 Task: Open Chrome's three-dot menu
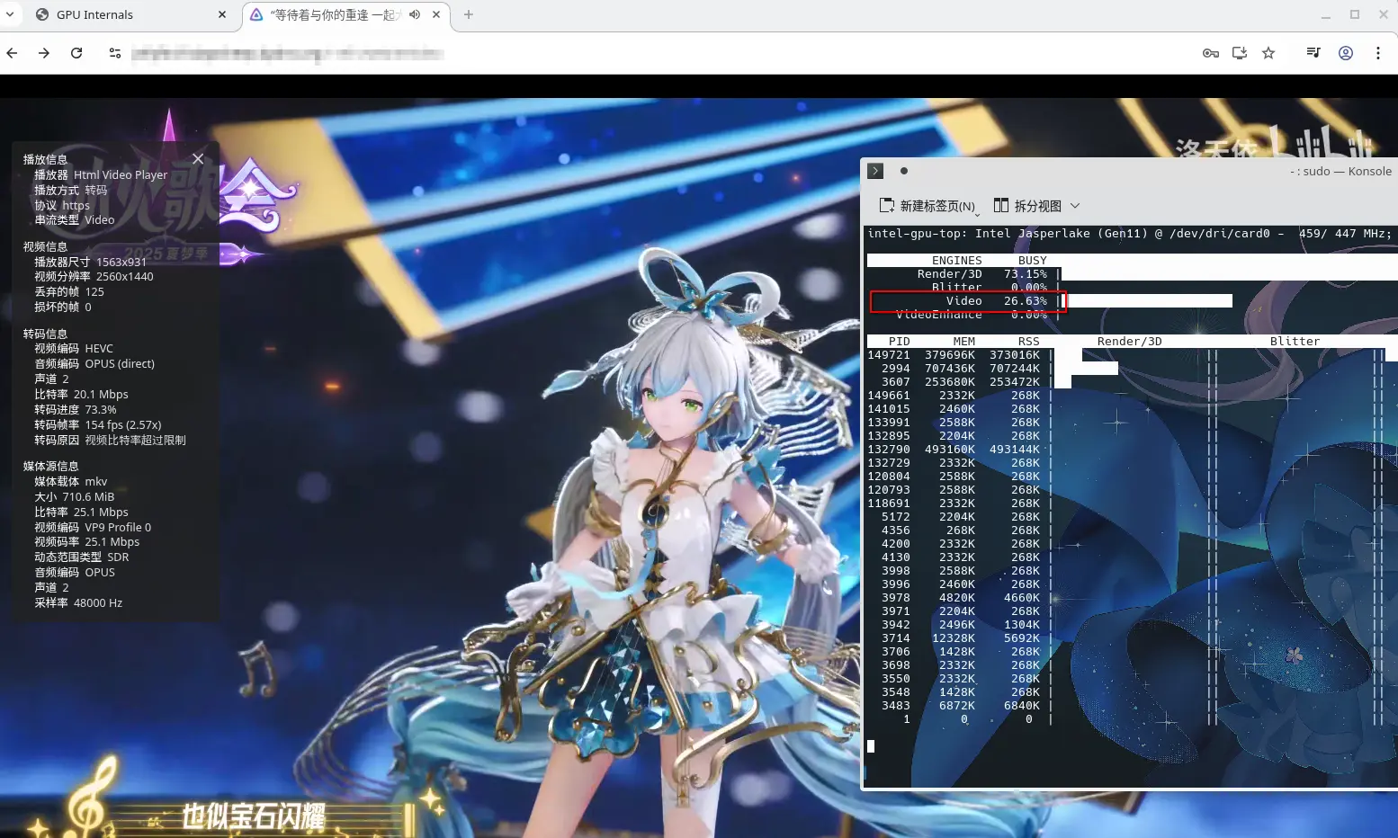[1379, 53]
